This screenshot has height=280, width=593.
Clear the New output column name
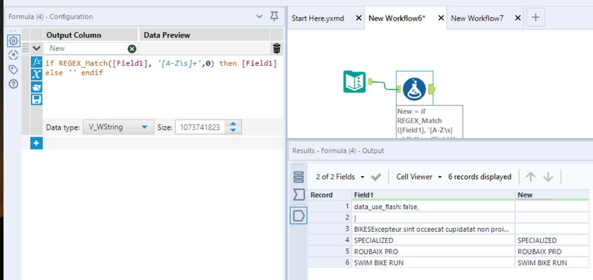[132, 49]
